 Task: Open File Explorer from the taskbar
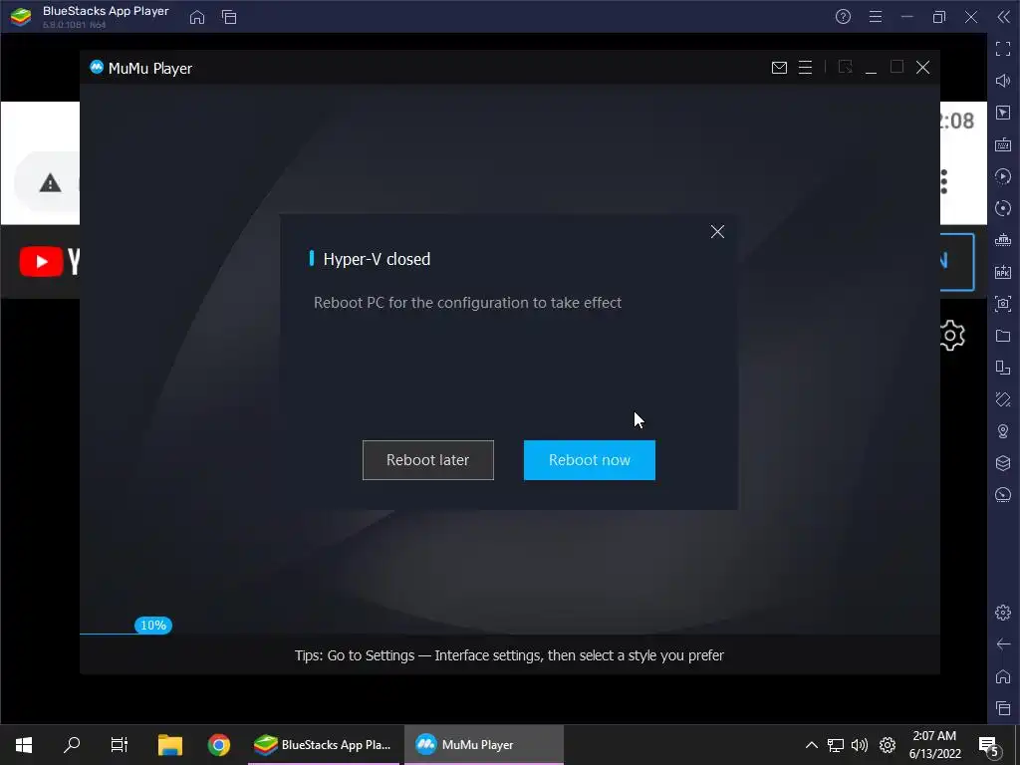(x=170, y=745)
